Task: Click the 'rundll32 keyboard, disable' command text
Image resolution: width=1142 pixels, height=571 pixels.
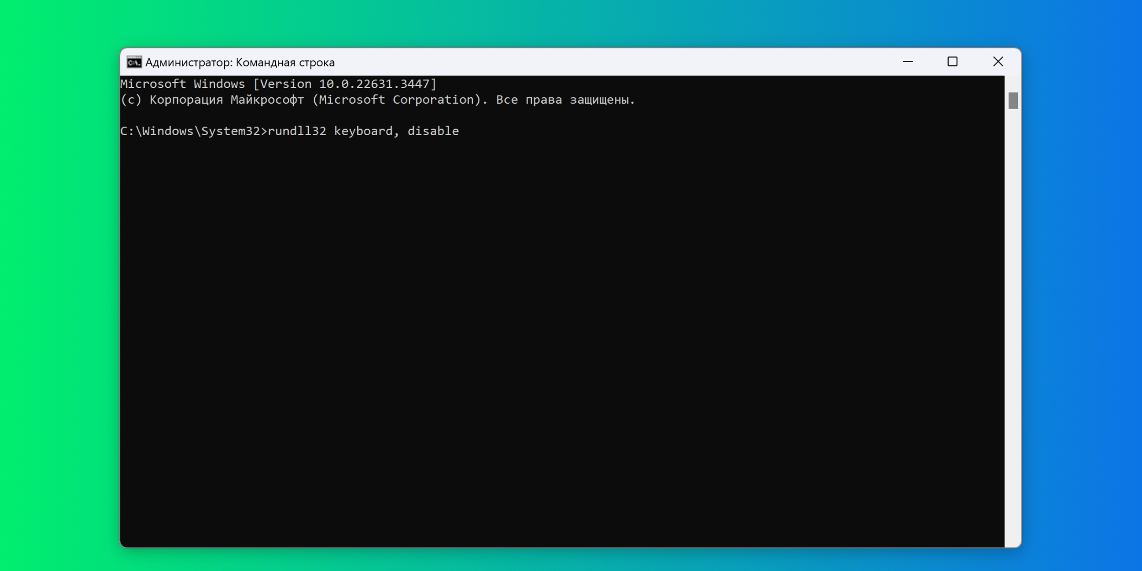Action: point(363,132)
